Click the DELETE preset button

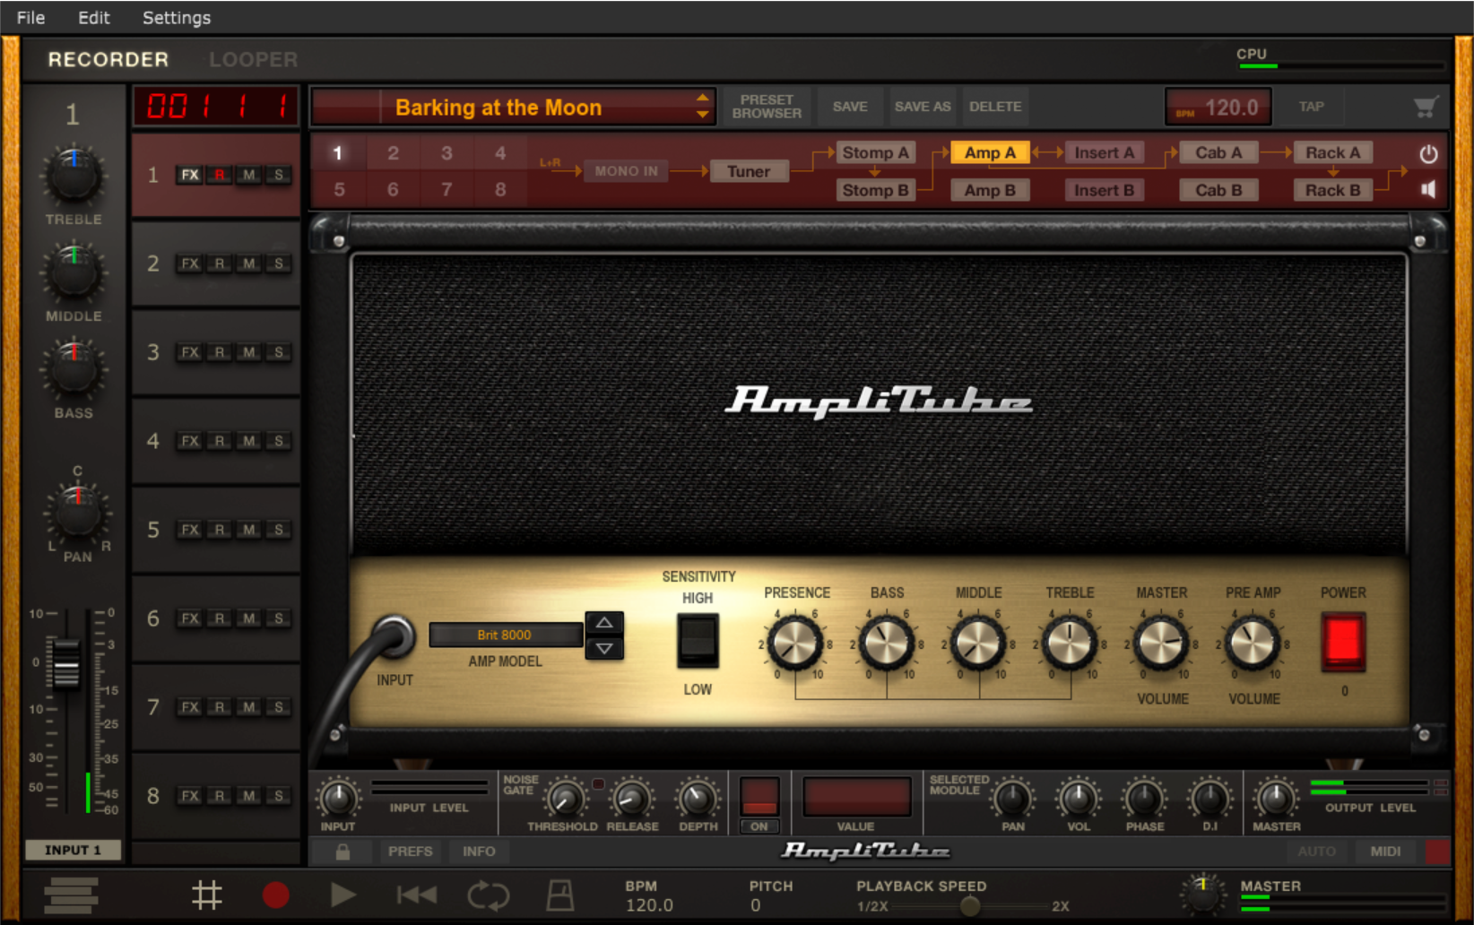[995, 107]
